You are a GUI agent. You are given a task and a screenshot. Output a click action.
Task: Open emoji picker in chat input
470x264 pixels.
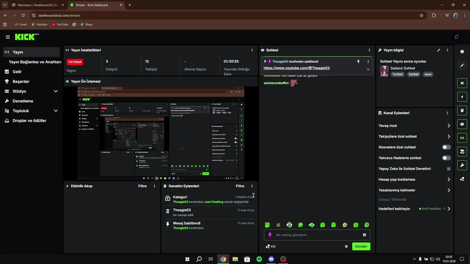[x=365, y=235]
